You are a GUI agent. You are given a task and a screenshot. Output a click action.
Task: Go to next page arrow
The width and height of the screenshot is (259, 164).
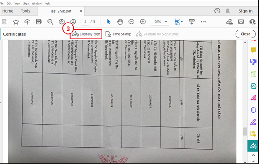pyautogui.click(x=73, y=22)
